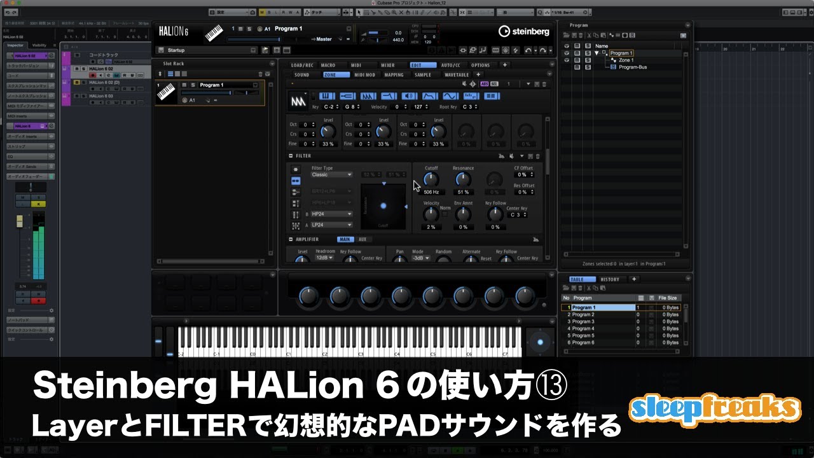Toggle SEL edit mode button
The width and height of the screenshot is (814, 458).
click(494, 84)
